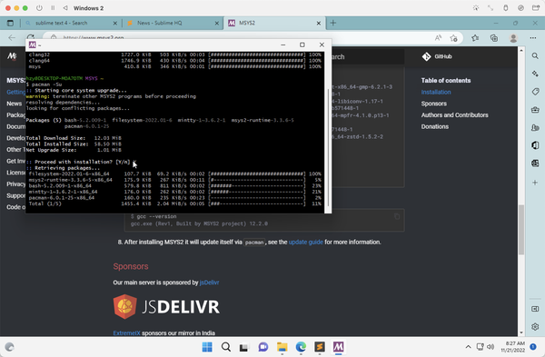Close the 'News - Sublime HQ' tab
The height and width of the screenshot is (357, 545).
pyautogui.click(x=217, y=23)
